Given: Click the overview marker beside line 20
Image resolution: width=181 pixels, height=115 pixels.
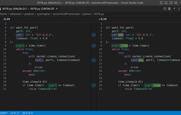Looking at the screenshot, I should (94, 85).
